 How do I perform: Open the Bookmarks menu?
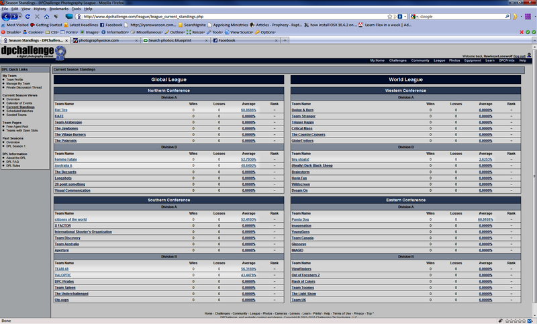point(59,9)
